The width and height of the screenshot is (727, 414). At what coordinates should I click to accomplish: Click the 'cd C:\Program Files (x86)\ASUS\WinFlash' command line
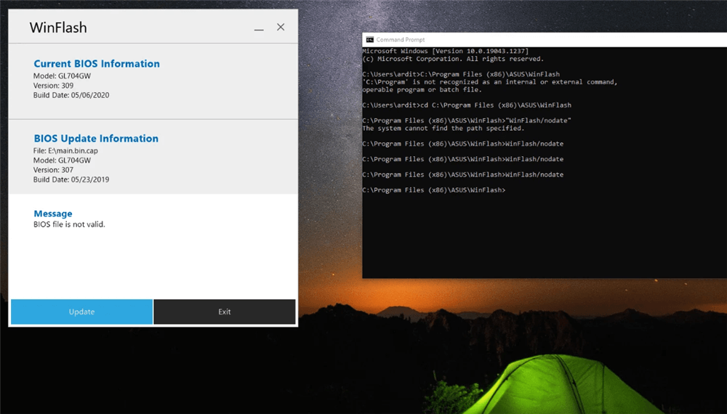click(x=467, y=105)
